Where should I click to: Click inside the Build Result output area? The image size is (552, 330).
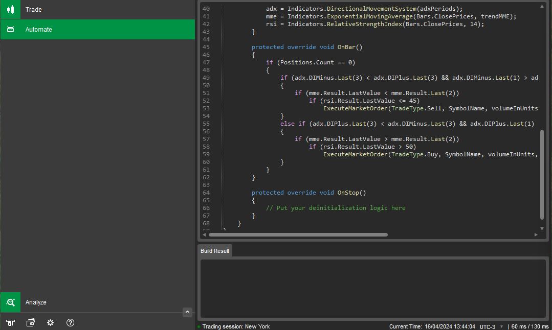[373, 289]
